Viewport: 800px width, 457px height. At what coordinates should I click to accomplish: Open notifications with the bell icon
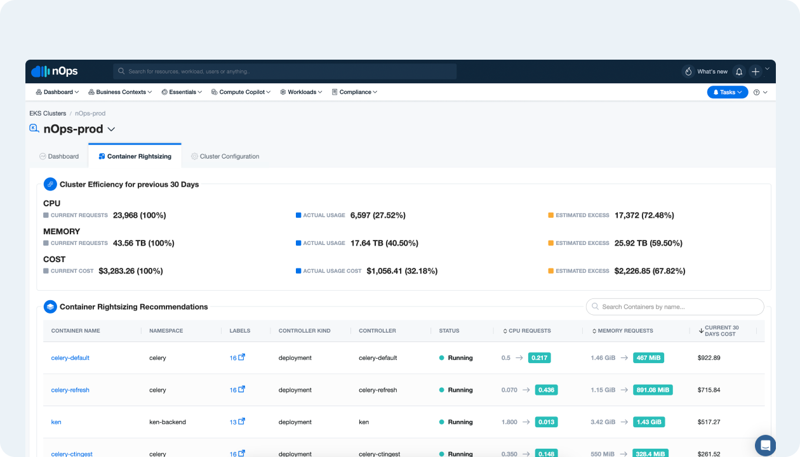738,71
